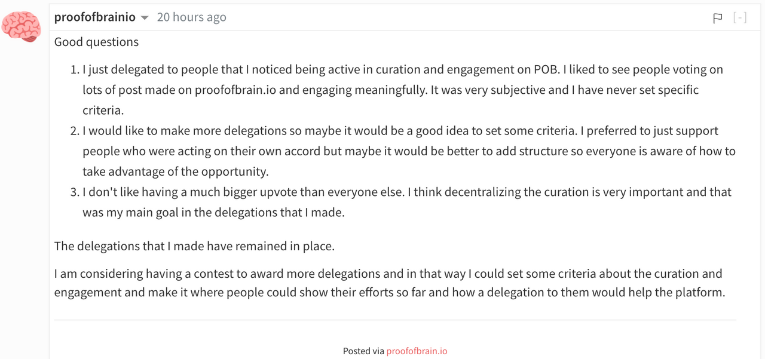Click the word "POB" in first item
Image resolution: width=765 pixels, height=359 pixels.
pyautogui.click(x=547, y=69)
